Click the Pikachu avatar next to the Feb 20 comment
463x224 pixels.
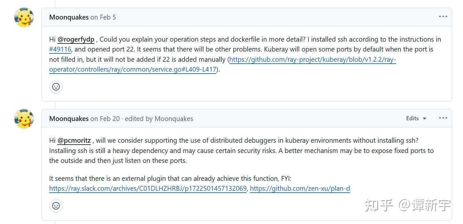click(24, 118)
